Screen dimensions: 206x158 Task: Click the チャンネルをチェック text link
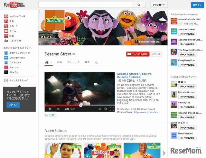pos(19,80)
